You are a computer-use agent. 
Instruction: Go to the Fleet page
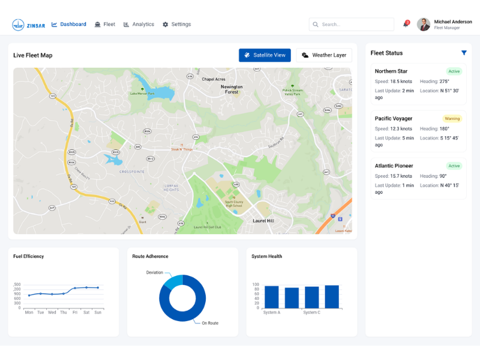(105, 24)
